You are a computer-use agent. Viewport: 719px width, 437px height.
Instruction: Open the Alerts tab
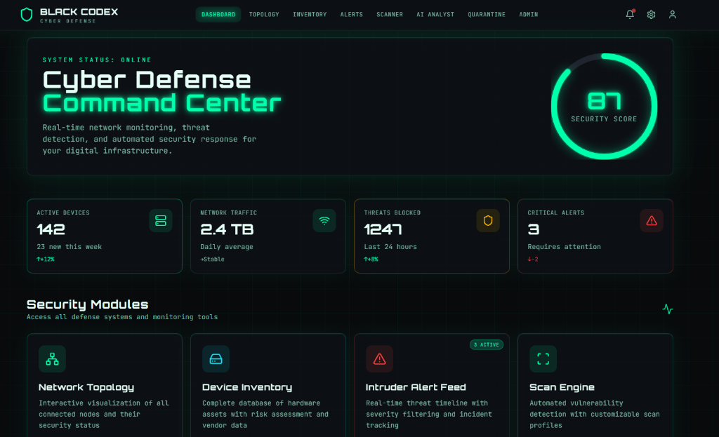point(352,15)
